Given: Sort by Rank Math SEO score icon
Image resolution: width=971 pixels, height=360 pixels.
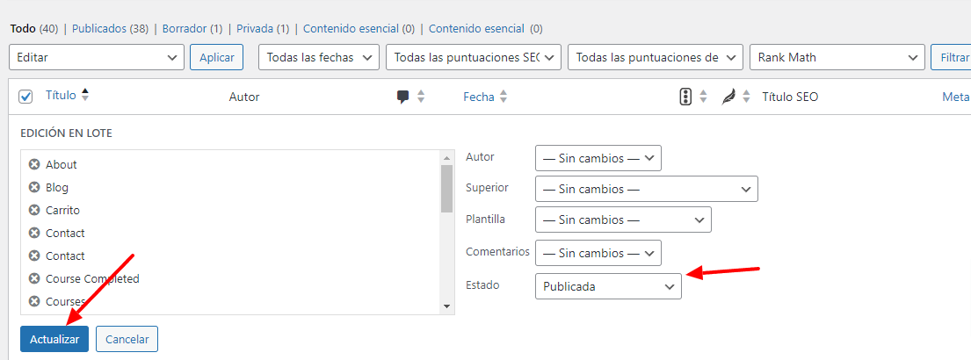Looking at the screenshot, I should pyautogui.click(x=693, y=97).
